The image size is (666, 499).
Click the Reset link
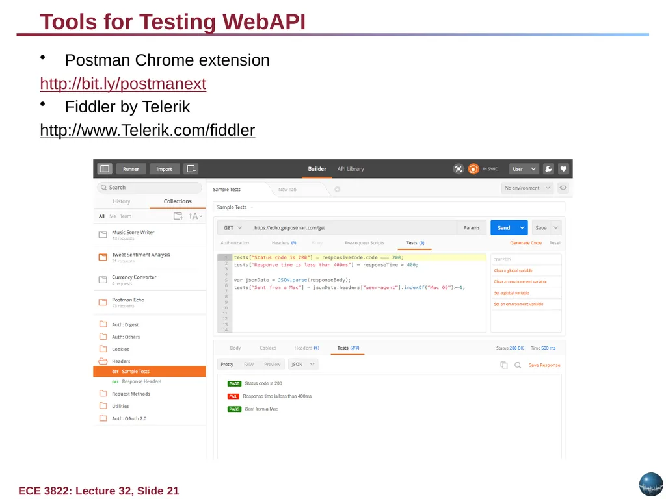point(555,243)
